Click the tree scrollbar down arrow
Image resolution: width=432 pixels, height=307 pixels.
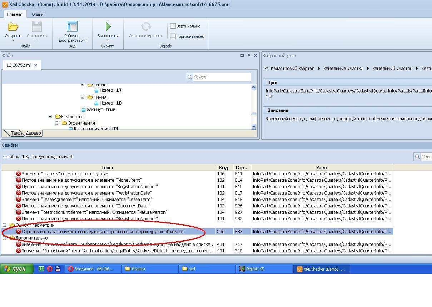click(x=254, y=126)
